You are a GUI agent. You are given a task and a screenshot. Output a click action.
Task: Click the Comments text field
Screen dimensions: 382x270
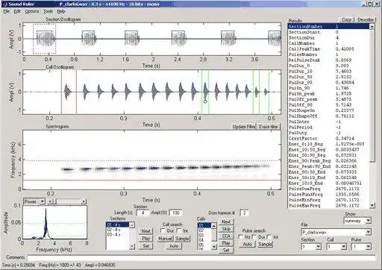coord(201,257)
